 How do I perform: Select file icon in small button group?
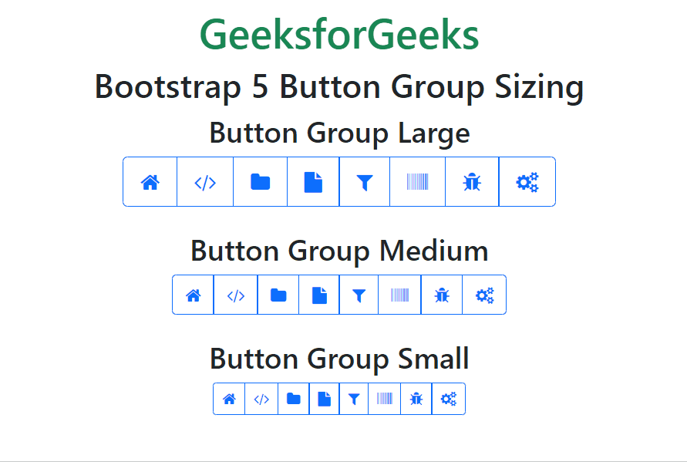(324, 399)
